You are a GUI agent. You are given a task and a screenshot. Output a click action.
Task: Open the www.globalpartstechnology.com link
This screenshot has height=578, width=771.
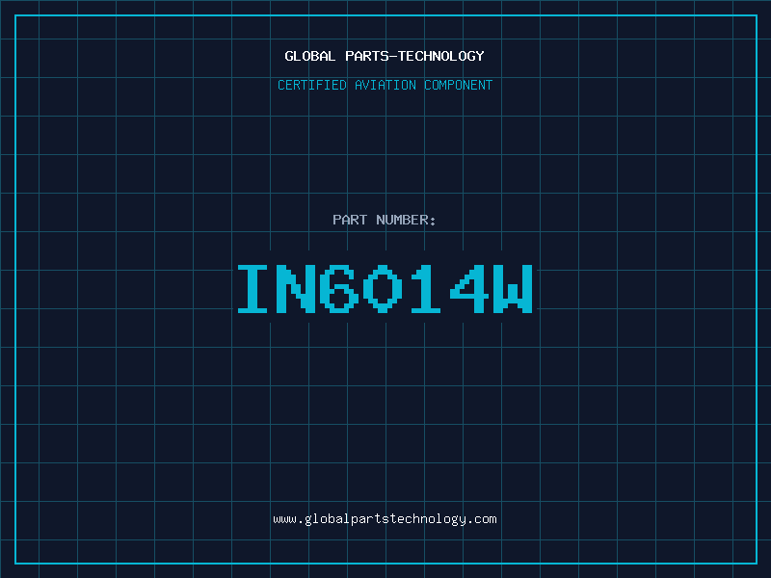tap(385, 519)
